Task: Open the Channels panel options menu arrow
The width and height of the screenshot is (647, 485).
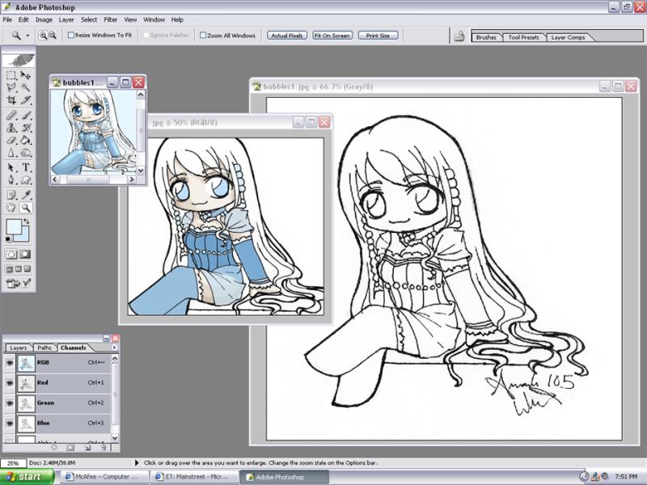Action: [x=114, y=348]
